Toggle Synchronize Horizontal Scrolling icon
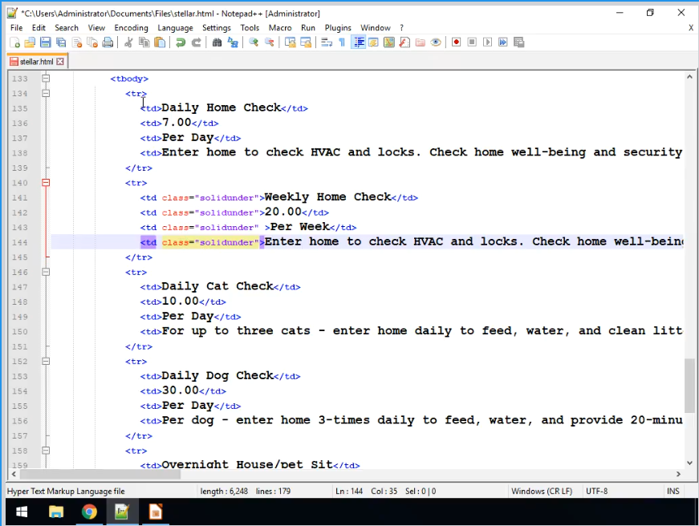Screen dimensions: 699x526 click(x=306, y=42)
